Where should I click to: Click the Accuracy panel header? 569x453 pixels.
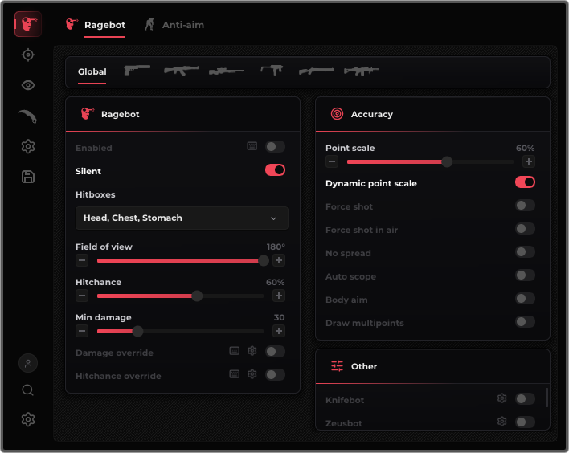(432, 114)
